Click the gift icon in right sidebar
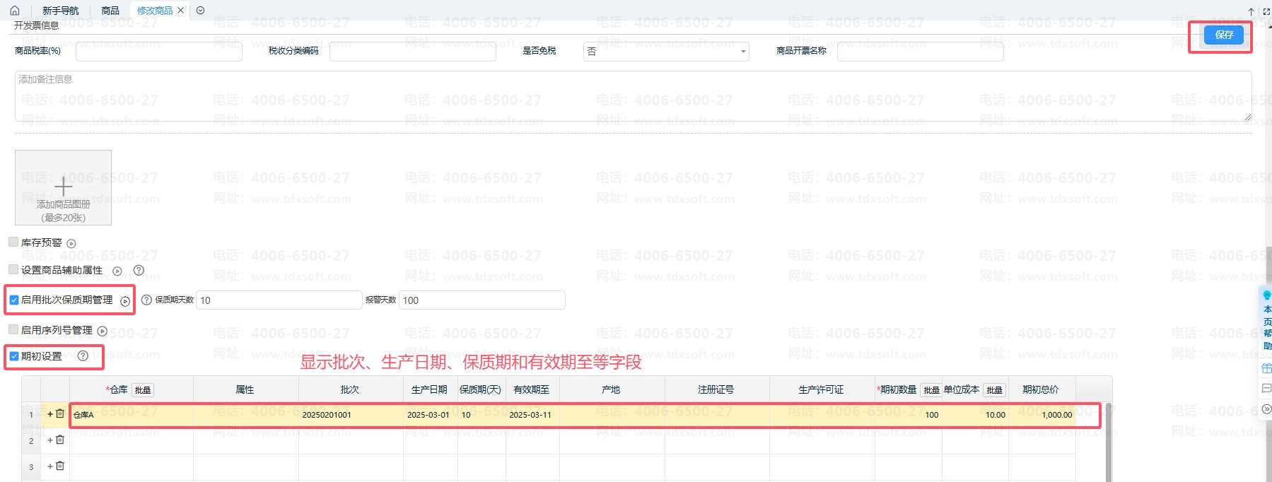 point(1266,368)
